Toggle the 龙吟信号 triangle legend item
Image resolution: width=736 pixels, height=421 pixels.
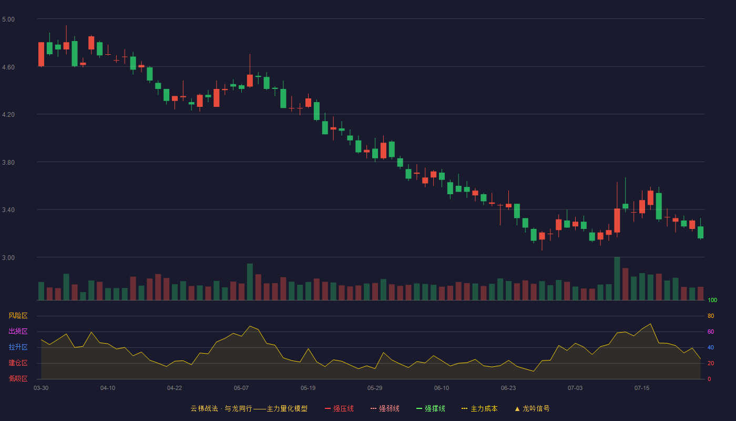[532, 408]
